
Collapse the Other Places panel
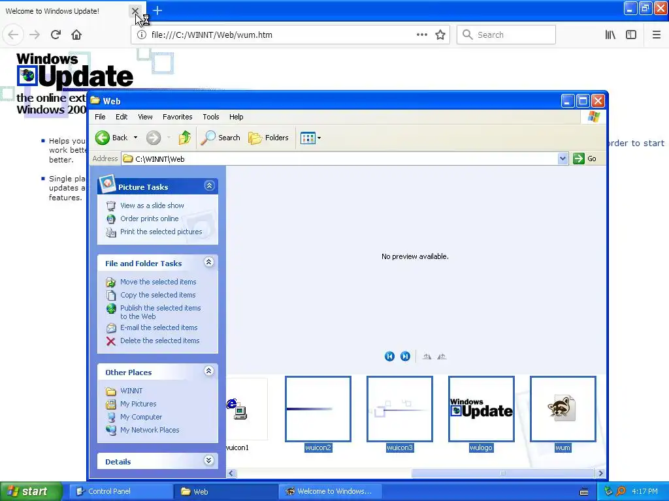pyautogui.click(x=208, y=371)
